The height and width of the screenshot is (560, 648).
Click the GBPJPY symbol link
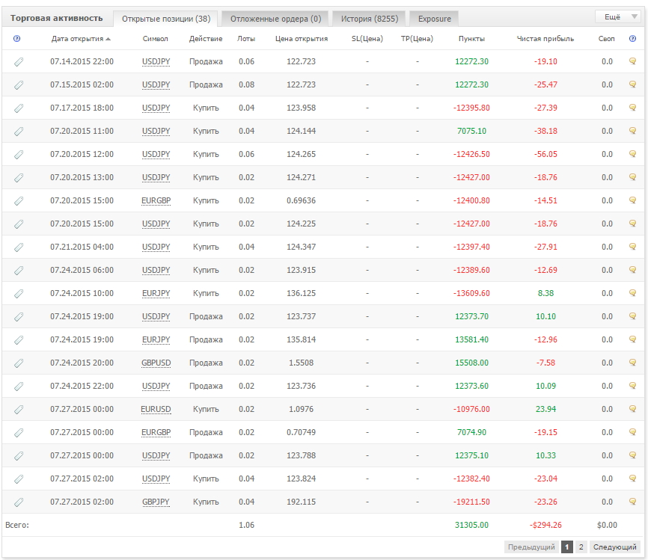(156, 502)
